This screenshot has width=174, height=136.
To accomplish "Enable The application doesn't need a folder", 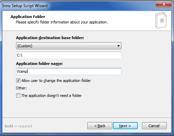I will 18,96.
